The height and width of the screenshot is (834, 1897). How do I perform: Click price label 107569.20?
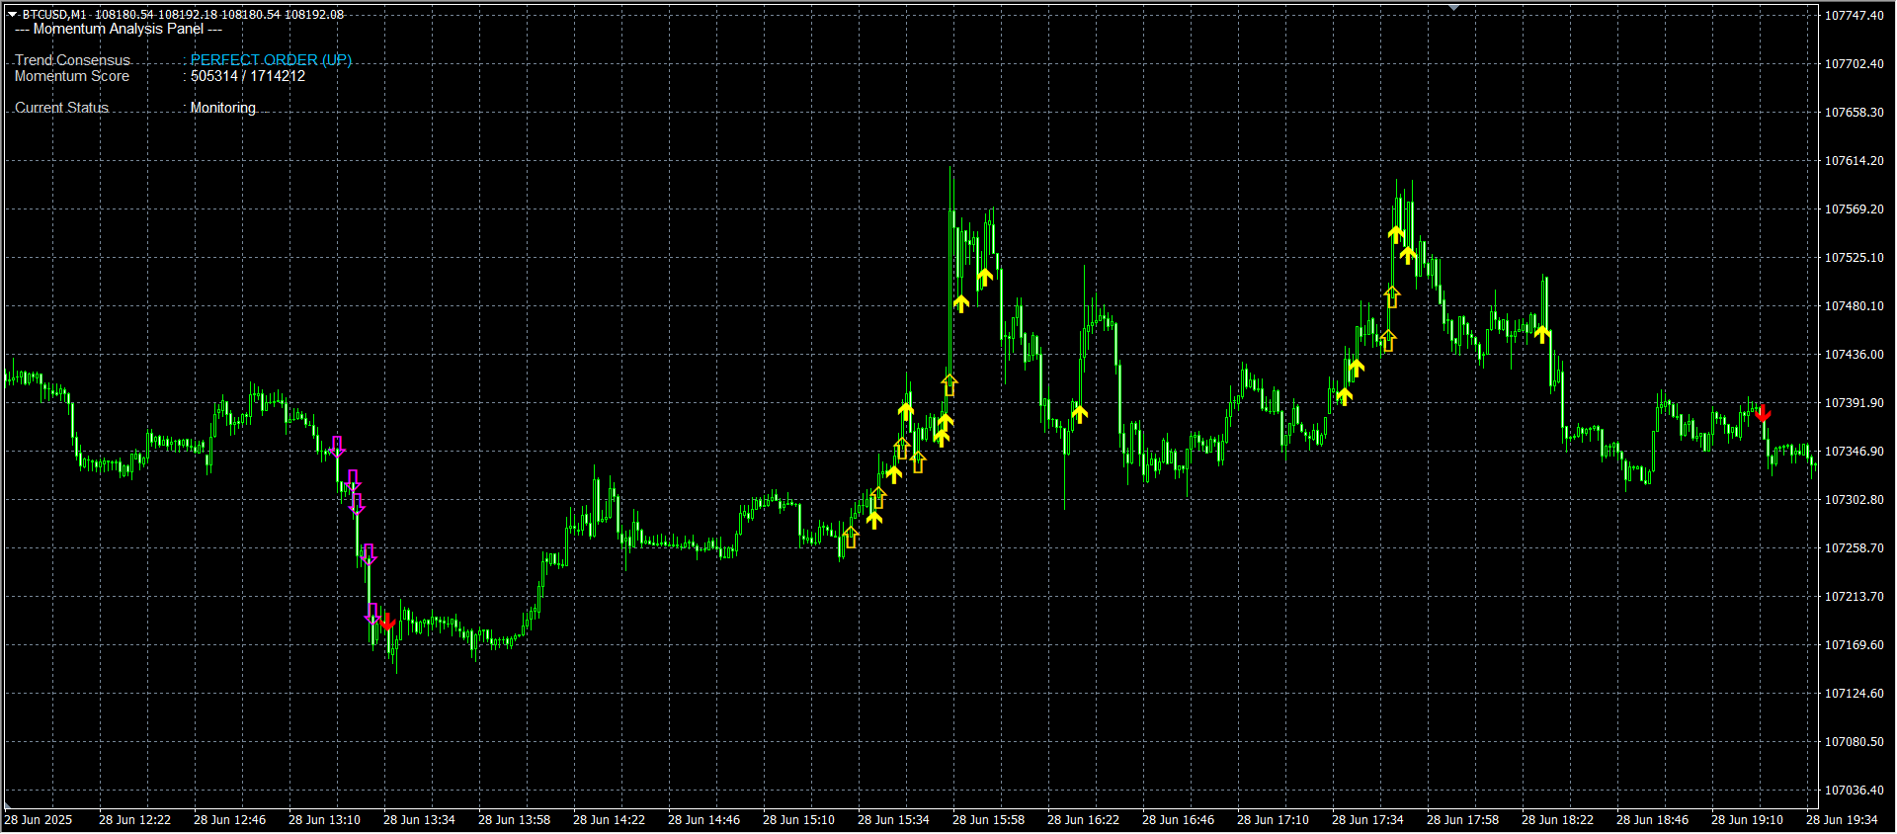1854,209
